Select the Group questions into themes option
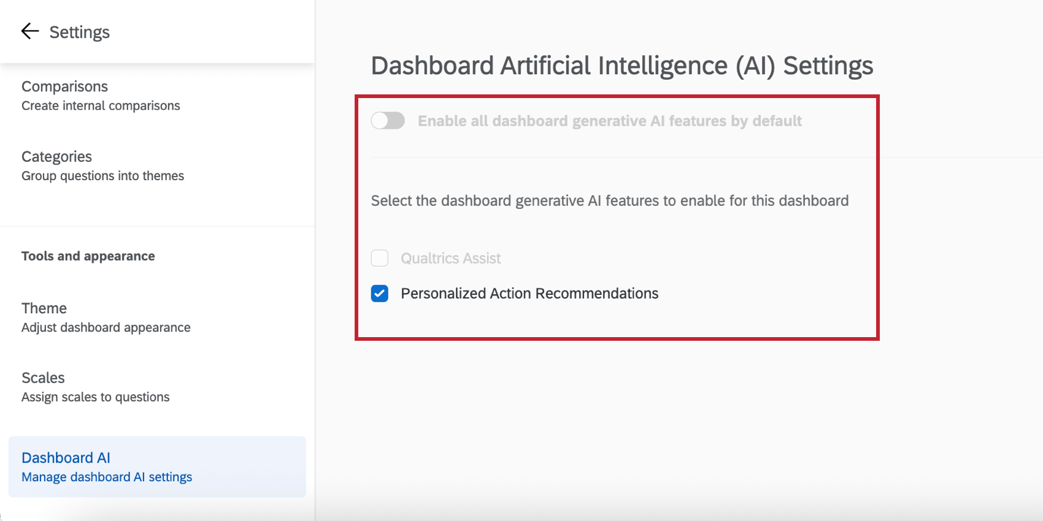Image resolution: width=1043 pixels, height=521 pixels. pyautogui.click(x=102, y=175)
